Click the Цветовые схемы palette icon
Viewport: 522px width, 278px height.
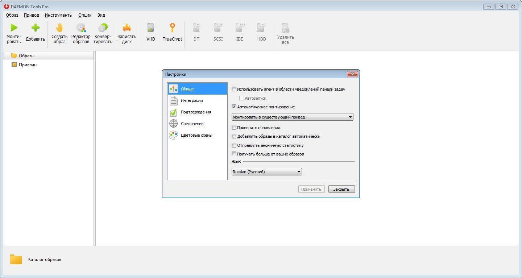point(174,135)
